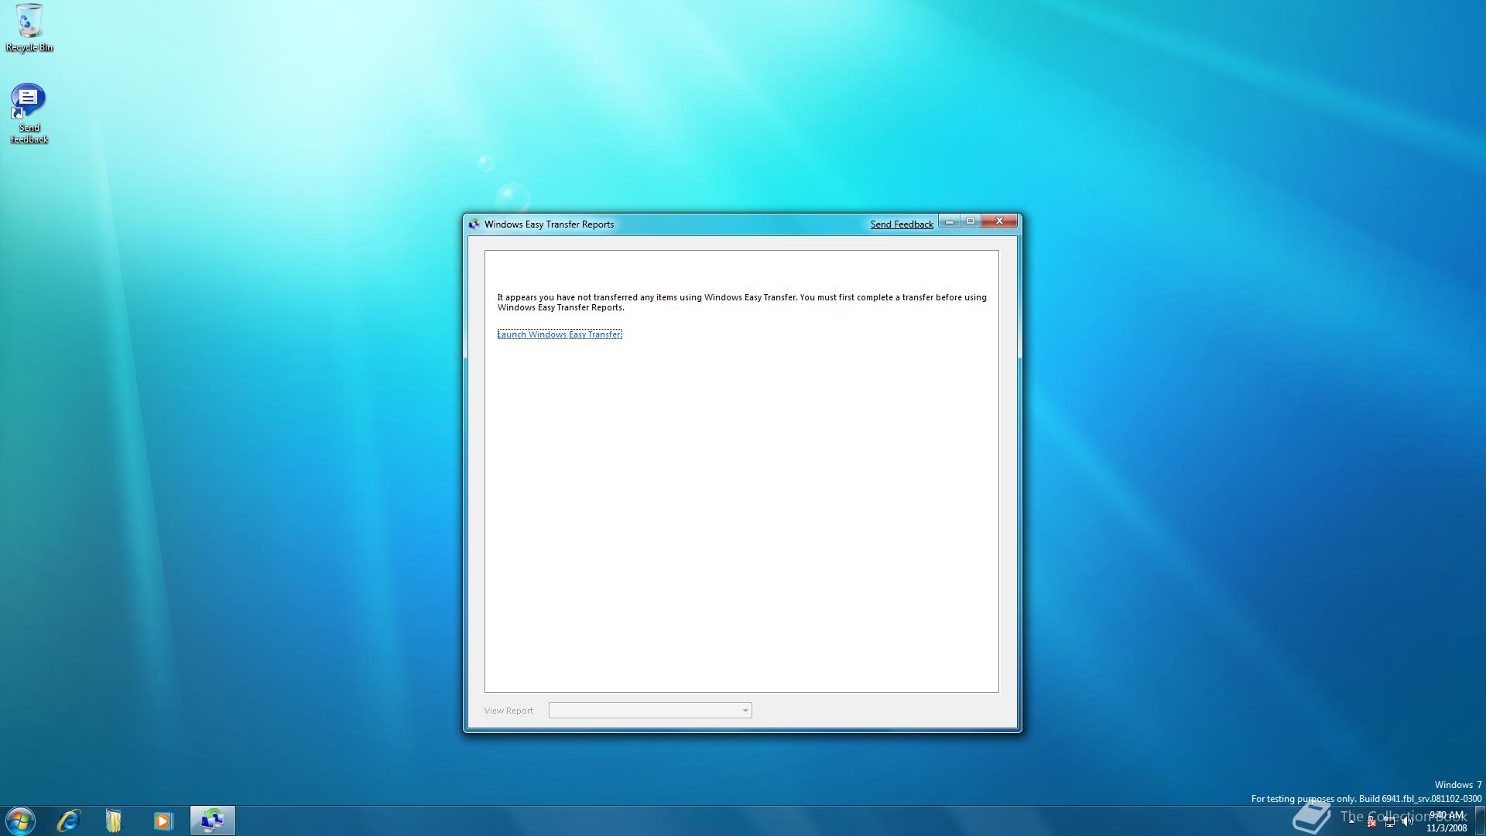
Task: Click the Windows Easy Transfer Reports title text
Action: pyautogui.click(x=550, y=224)
